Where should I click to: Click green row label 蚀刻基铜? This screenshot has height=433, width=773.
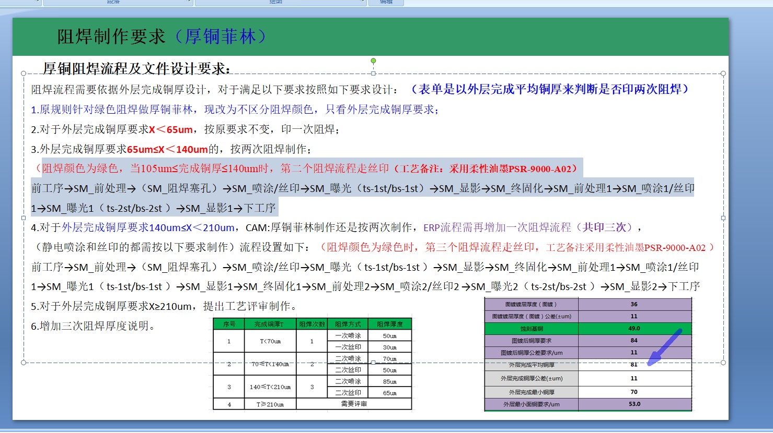click(532, 329)
